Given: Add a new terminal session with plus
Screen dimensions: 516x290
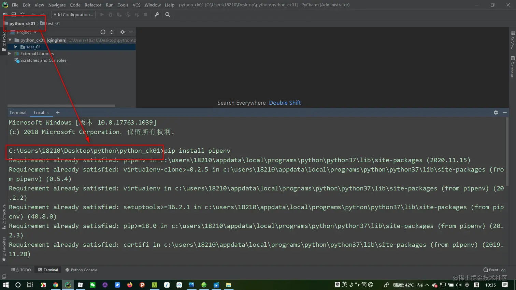Looking at the screenshot, I should pyautogui.click(x=58, y=112).
